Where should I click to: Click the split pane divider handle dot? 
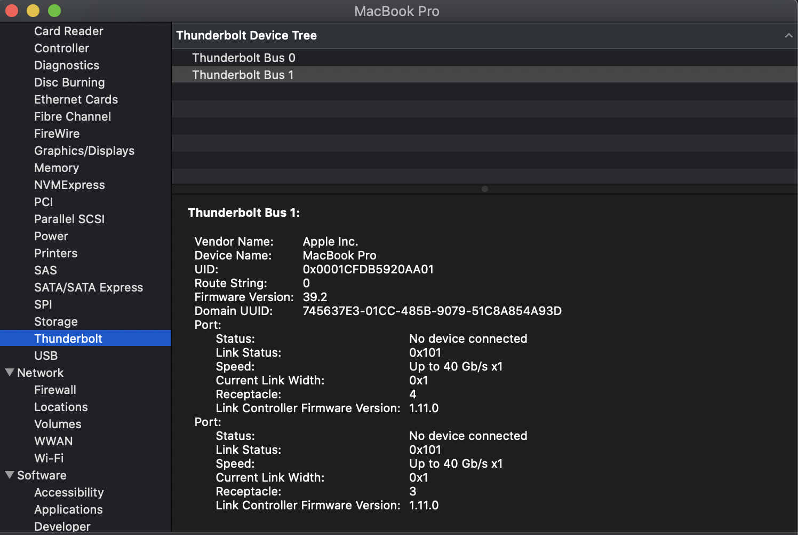pyautogui.click(x=485, y=189)
